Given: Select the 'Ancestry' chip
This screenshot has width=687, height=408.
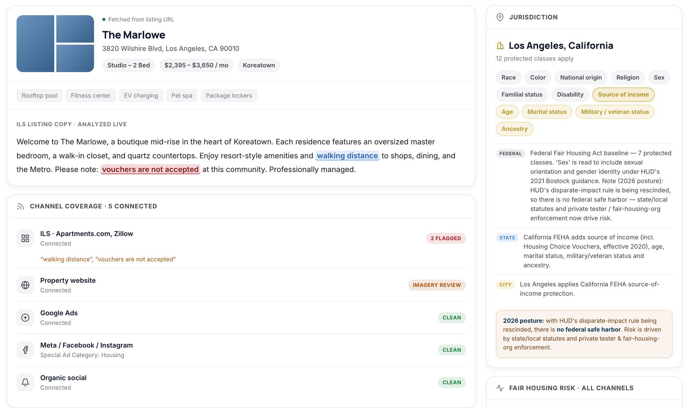Looking at the screenshot, I should pyautogui.click(x=515, y=129).
